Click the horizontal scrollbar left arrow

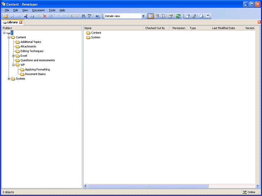point(86,186)
